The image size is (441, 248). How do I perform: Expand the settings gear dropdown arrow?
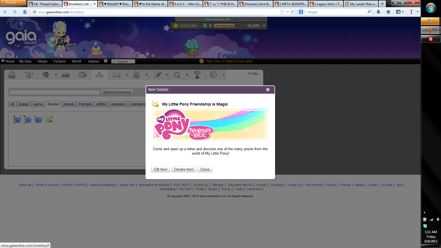(224, 75)
